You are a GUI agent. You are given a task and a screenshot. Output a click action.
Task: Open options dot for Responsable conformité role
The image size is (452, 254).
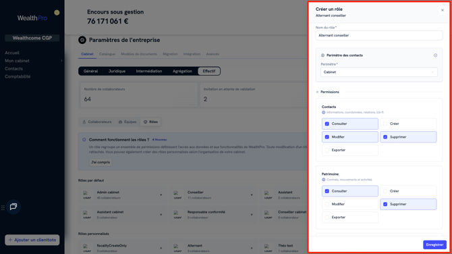[x=252, y=214]
